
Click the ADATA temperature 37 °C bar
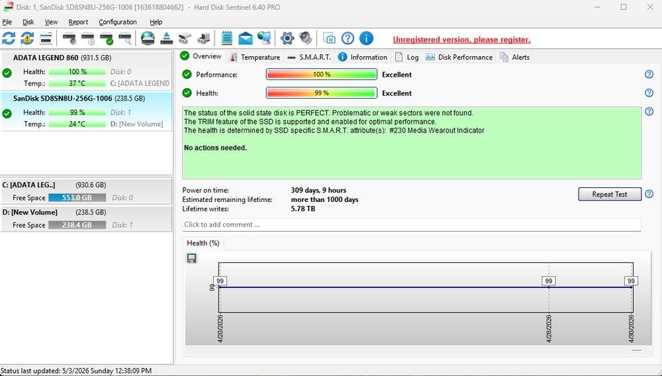[77, 83]
